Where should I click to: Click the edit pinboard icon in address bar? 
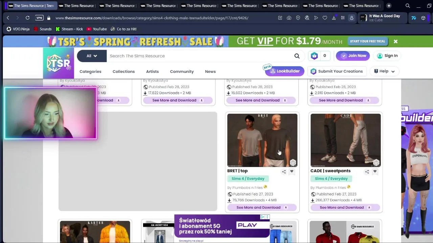point(280,18)
